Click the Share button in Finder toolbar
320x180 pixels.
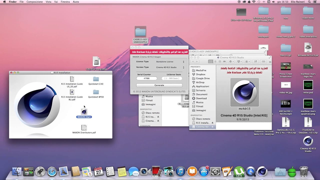coord(255,61)
